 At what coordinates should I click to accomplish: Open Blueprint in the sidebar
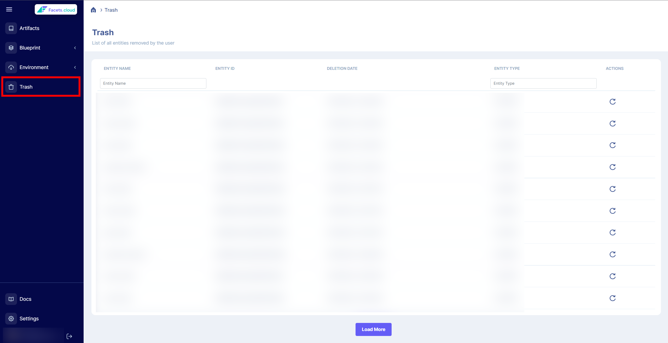30,48
